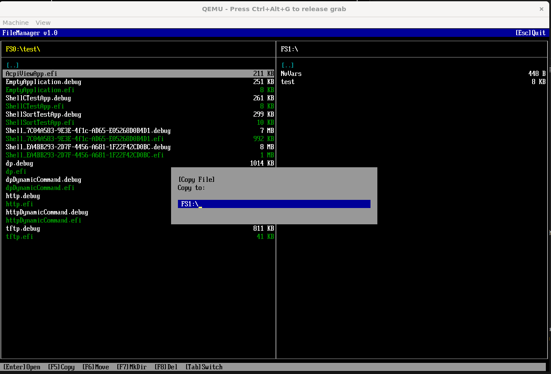
Task: Close the QEMU window
Action: click(x=542, y=9)
